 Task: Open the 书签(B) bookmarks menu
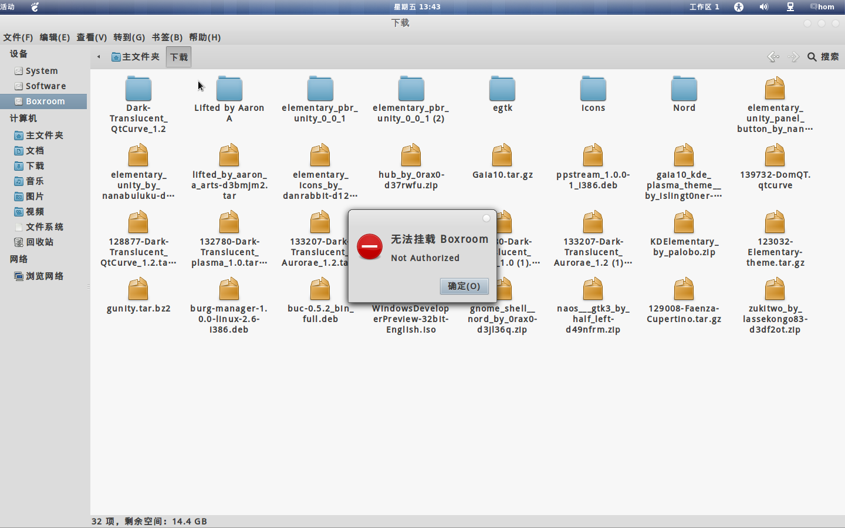pyautogui.click(x=167, y=37)
